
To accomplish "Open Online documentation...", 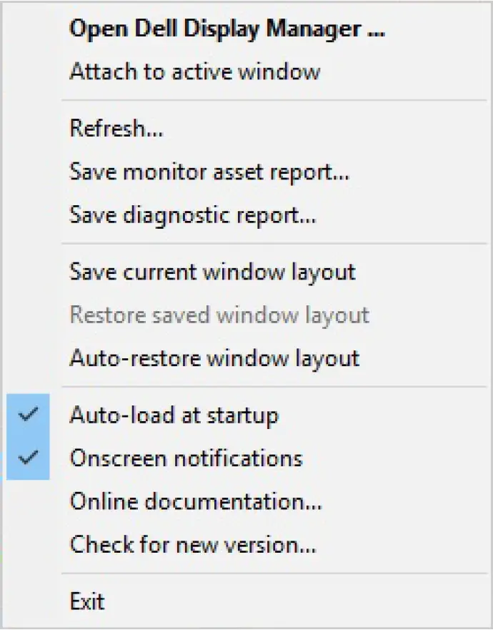I will pos(195,501).
